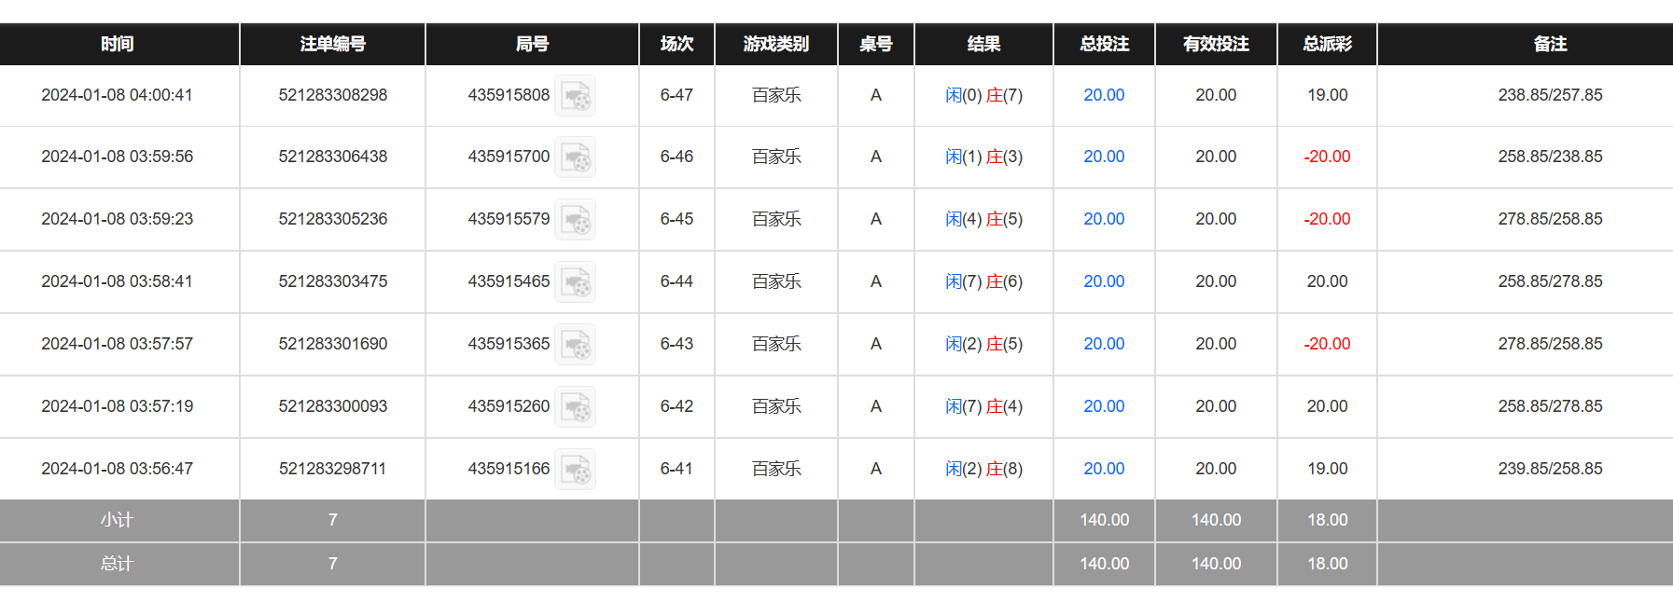1673x602 pixels.
Task: View replay video for round 435915260
Action: (x=575, y=407)
